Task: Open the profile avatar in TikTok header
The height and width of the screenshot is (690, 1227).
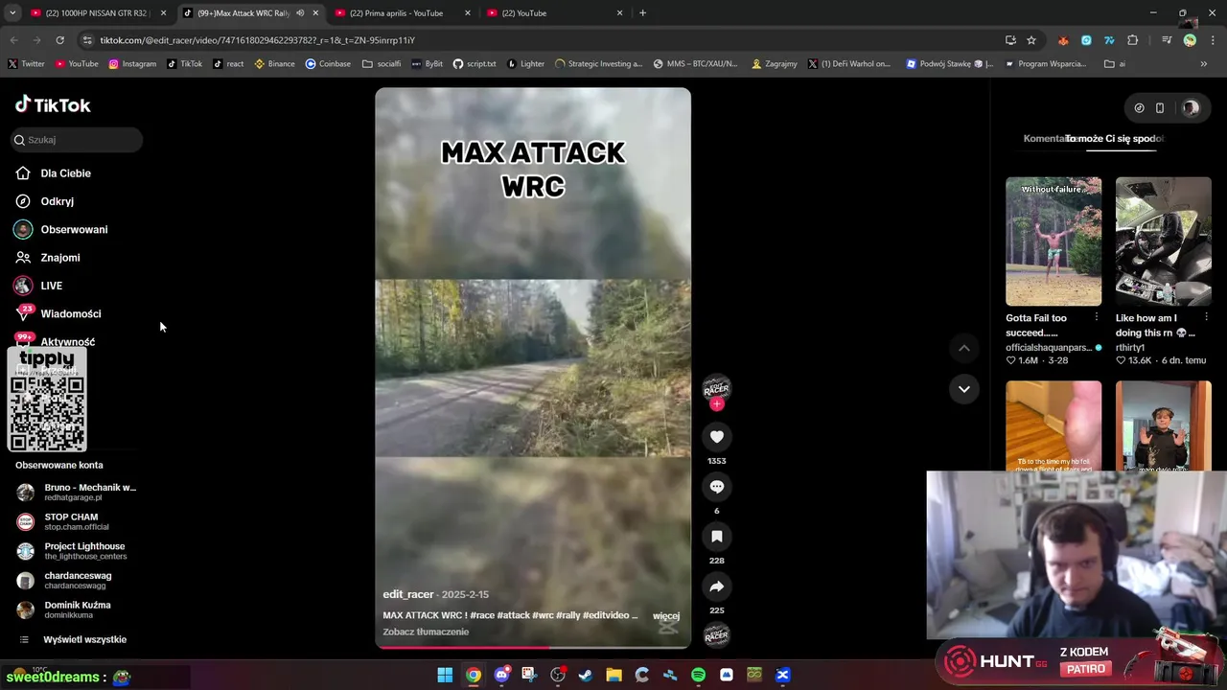Action: click(1191, 108)
